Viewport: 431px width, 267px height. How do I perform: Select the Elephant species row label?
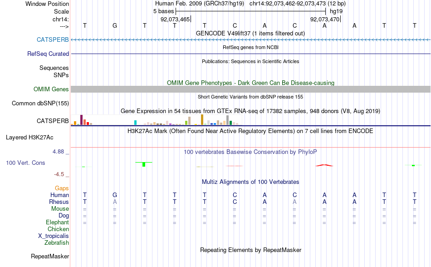57,222
